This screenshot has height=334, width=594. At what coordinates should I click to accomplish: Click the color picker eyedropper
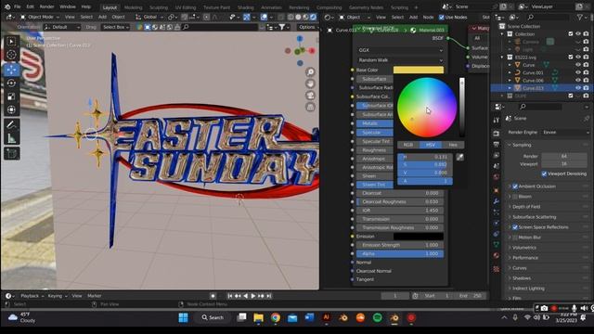tap(460, 157)
